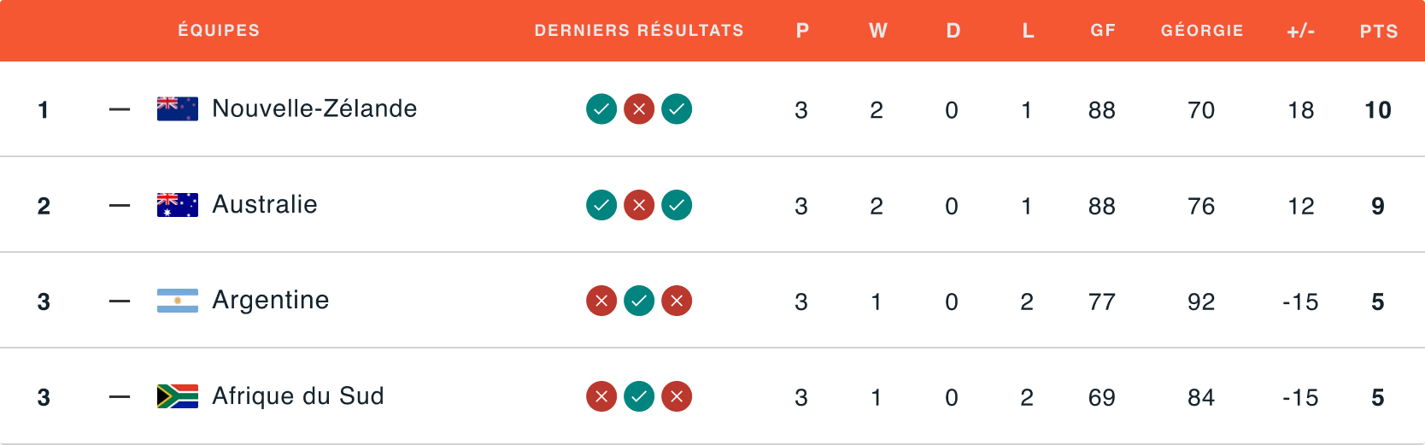Click the PTS column header

[1379, 32]
